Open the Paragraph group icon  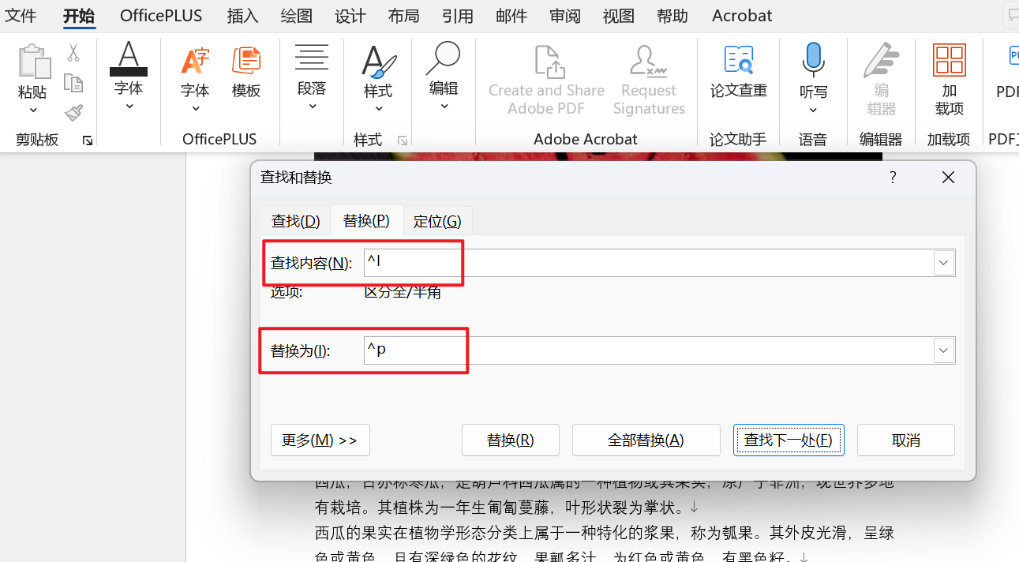pos(312,59)
